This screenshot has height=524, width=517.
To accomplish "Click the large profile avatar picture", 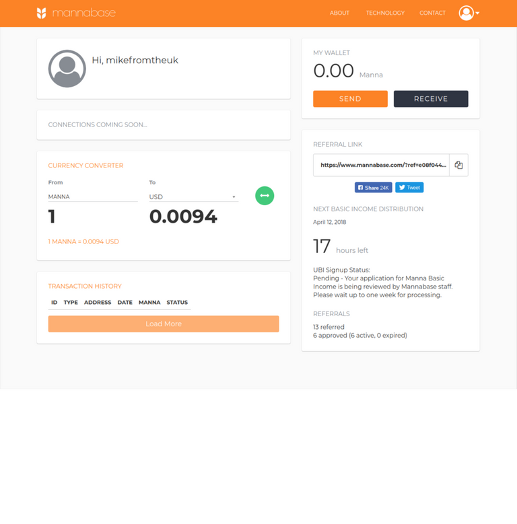I will [67, 69].
